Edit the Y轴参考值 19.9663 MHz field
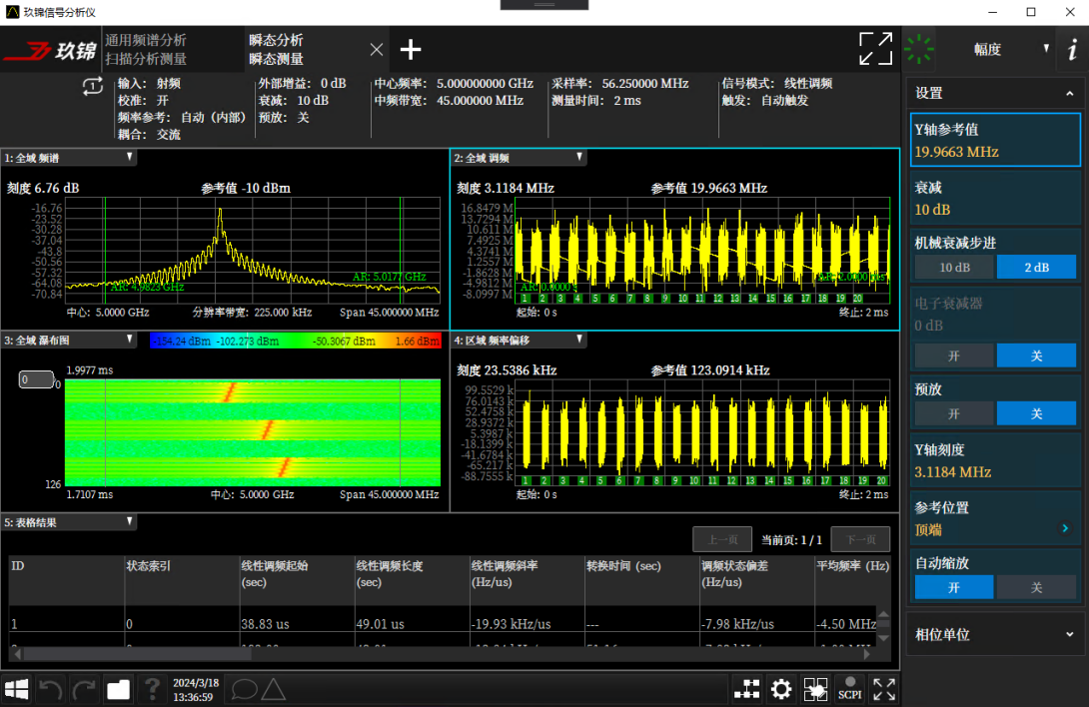Viewport: 1089px width, 707px height. (x=995, y=140)
